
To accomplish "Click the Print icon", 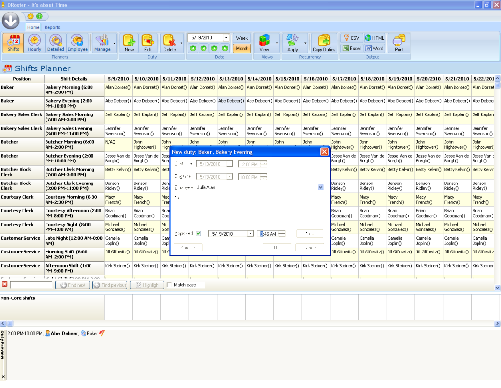I will pos(399,43).
